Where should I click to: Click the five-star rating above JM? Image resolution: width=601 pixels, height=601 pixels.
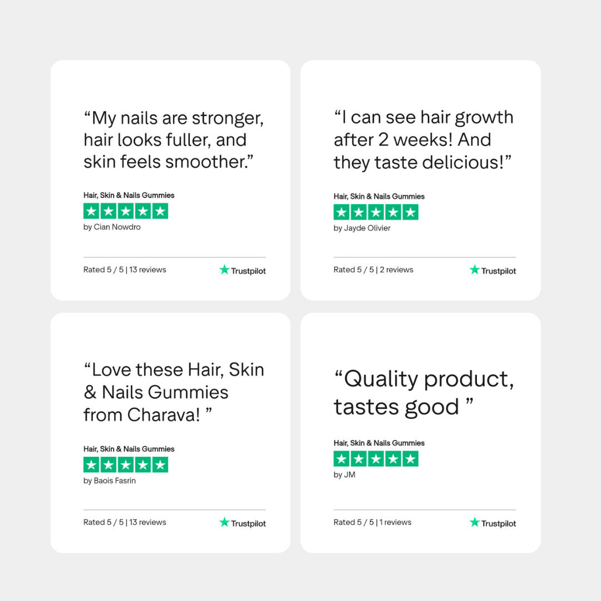(376, 459)
